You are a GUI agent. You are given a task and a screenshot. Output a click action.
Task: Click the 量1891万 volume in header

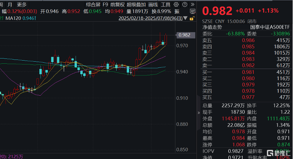(x=137, y=12)
